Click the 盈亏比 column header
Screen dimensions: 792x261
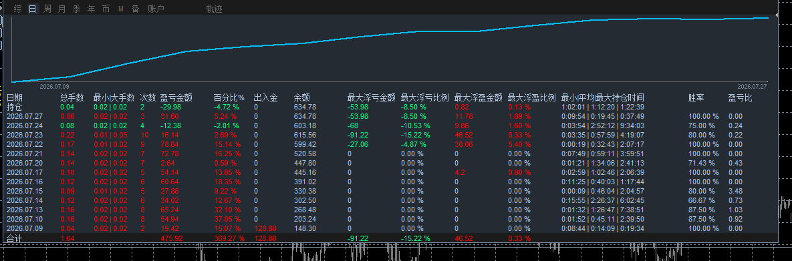[x=740, y=97]
